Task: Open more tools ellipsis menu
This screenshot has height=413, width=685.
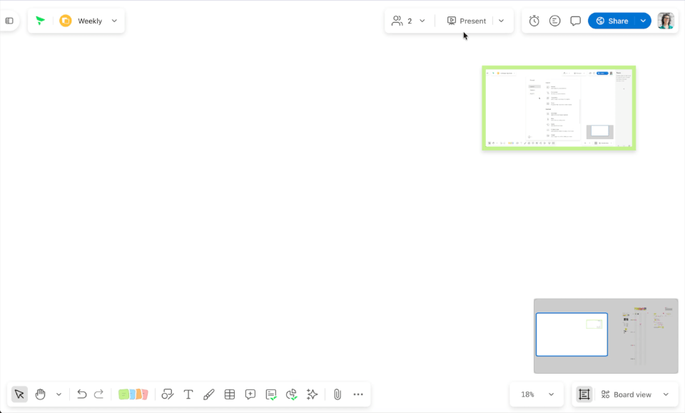Action: tap(358, 394)
